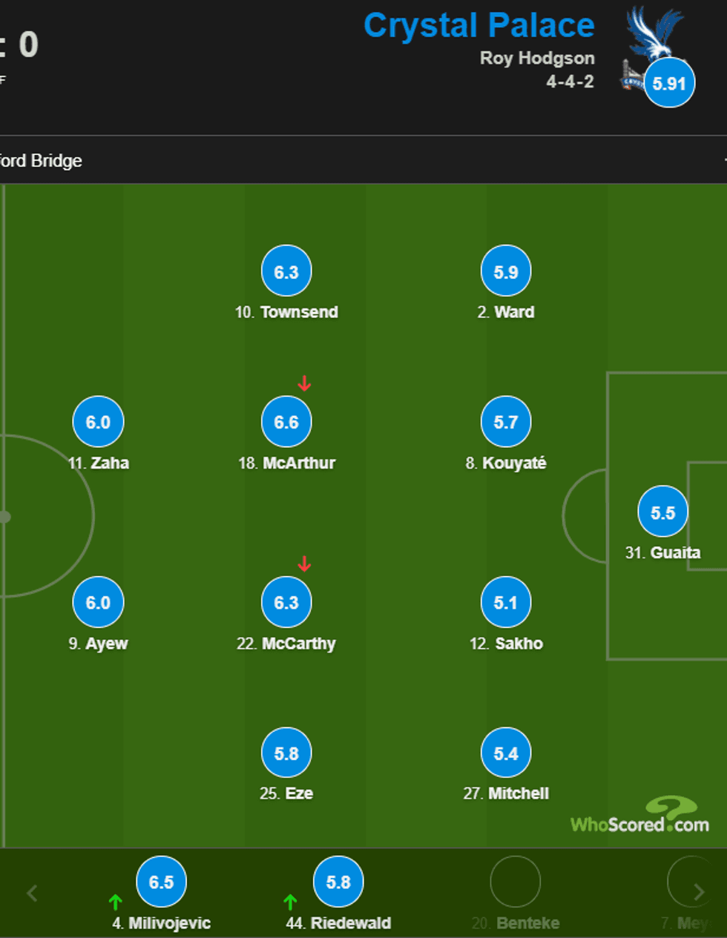The width and height of the screenshot is (727, 938).
Task: Click unused substitute Benteke's empty circle
Action: point(515,882)
